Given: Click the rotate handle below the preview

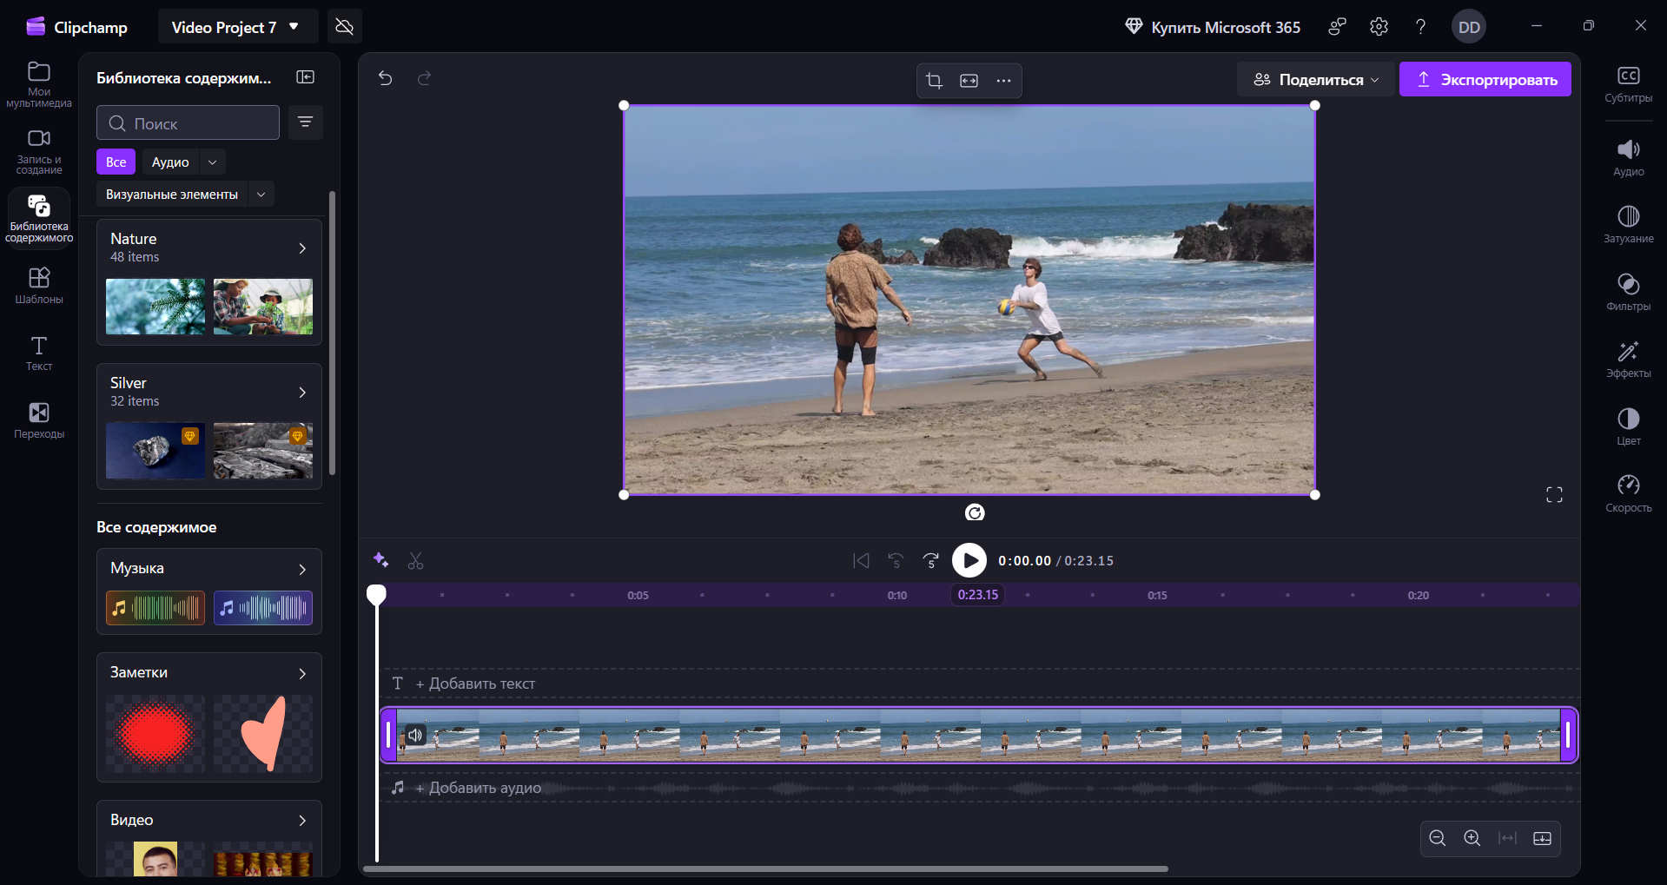Looking at the screenshot, I should coord(975,512).
